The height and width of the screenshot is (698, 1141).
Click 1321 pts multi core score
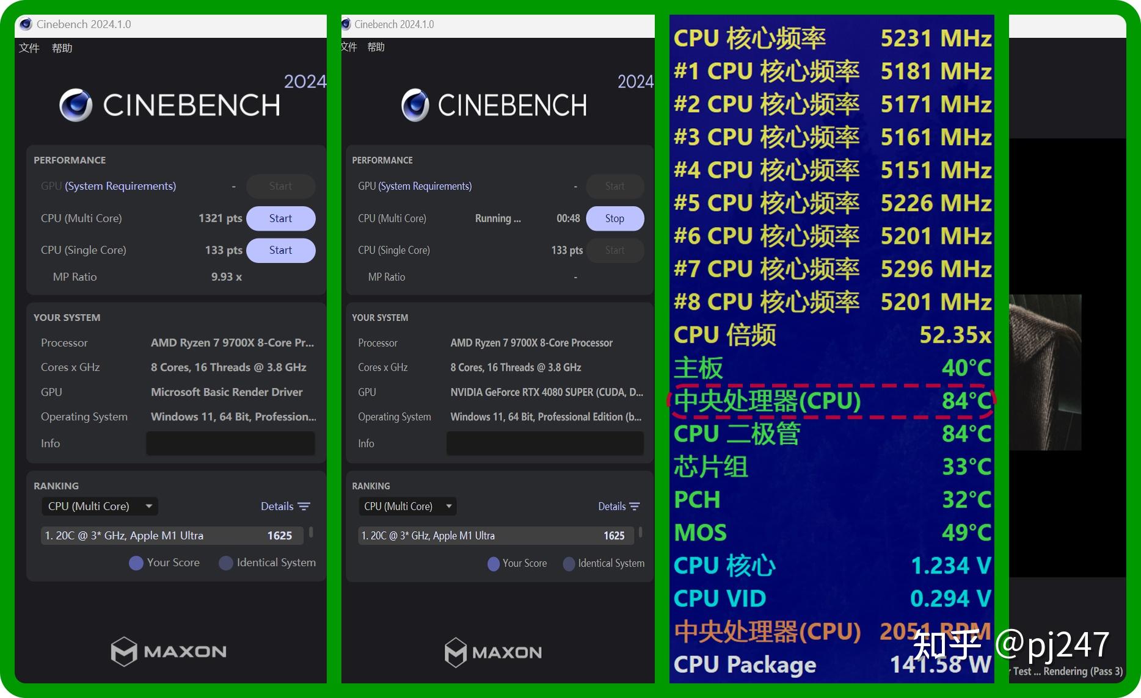click(x=220, y=218)
